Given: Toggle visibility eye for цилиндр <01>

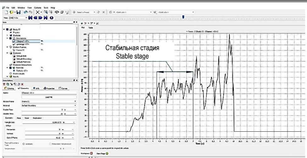Looking at the screenshot, I should (42, 44).
